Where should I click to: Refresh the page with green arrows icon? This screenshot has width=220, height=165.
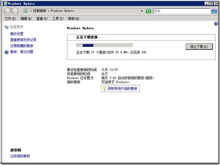148,11
